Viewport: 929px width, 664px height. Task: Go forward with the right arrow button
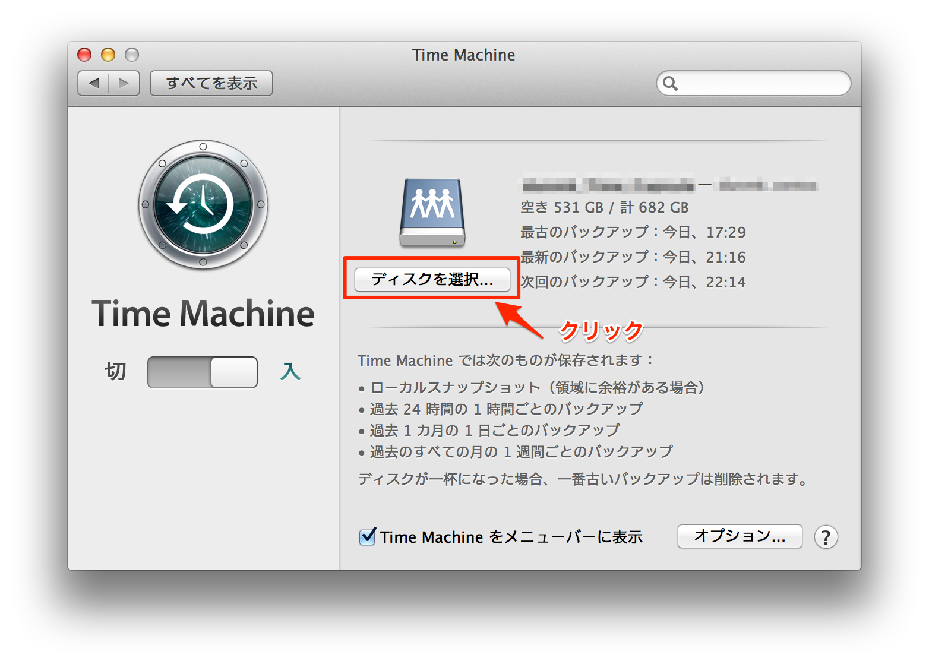click(124, 83)
